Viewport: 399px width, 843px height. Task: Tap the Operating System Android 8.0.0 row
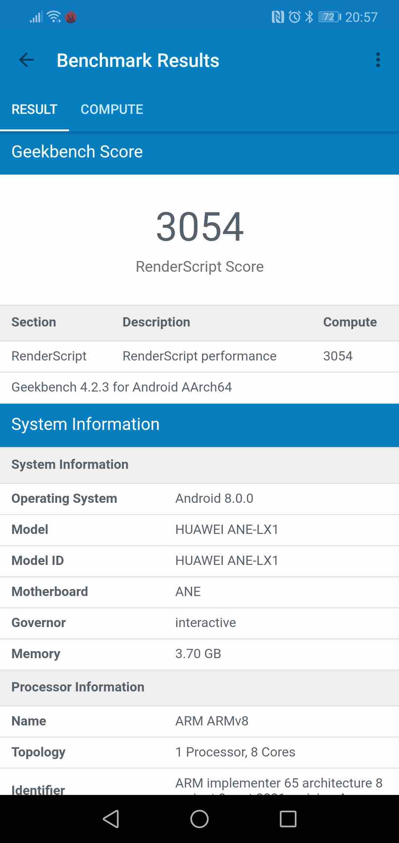pos(199,498)
